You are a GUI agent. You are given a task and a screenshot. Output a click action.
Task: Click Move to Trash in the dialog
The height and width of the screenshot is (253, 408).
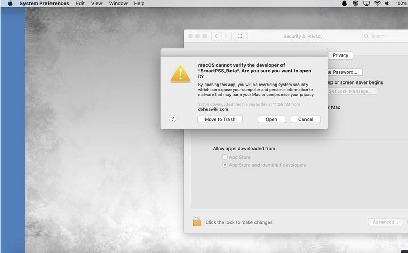pos(220,119)
